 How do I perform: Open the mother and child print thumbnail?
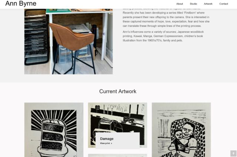[x=181, y=130]
